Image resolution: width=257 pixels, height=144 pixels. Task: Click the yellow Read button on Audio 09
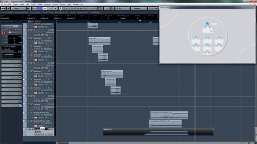pyautogui.click(x=36, y=76)
